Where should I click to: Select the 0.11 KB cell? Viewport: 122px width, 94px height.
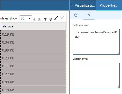click(x=33, y=66)
